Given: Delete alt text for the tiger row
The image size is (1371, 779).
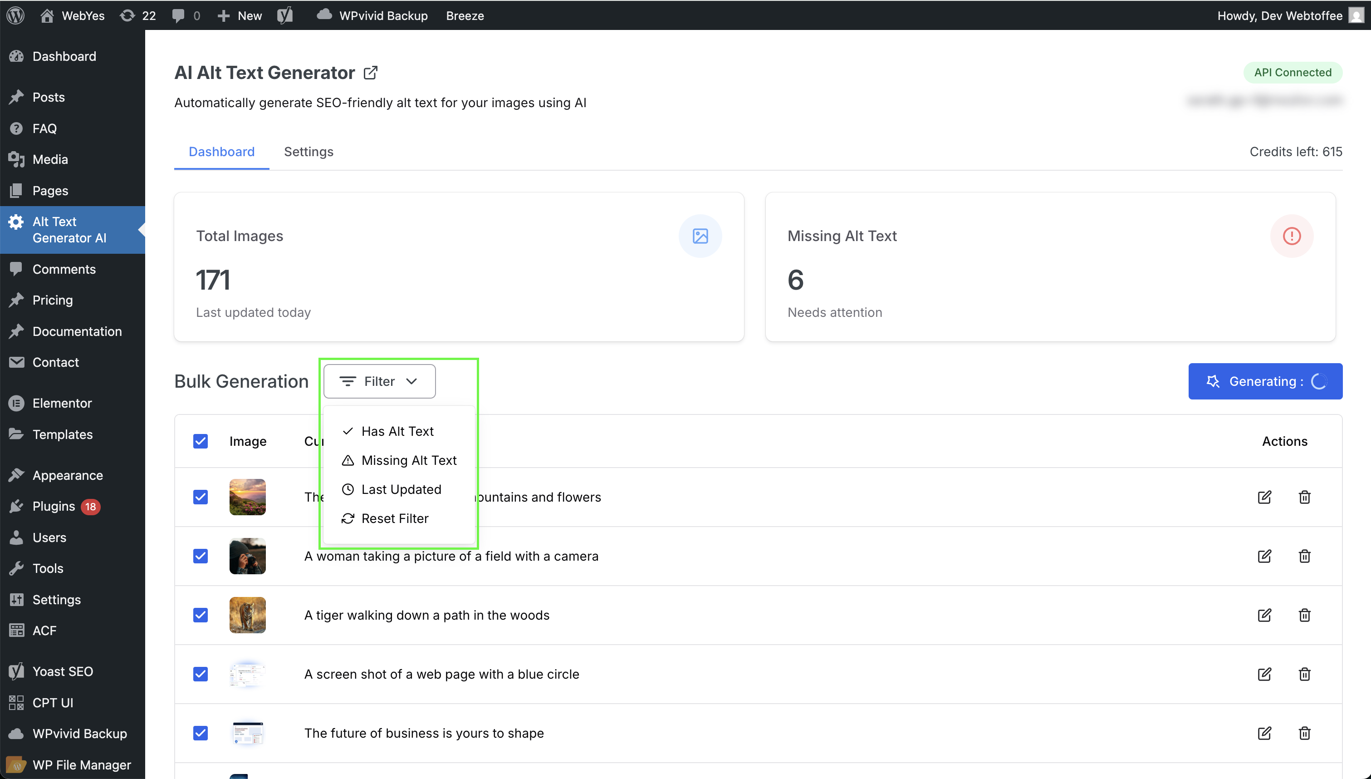Looking at the screenshot, I should click(1304, 615).
